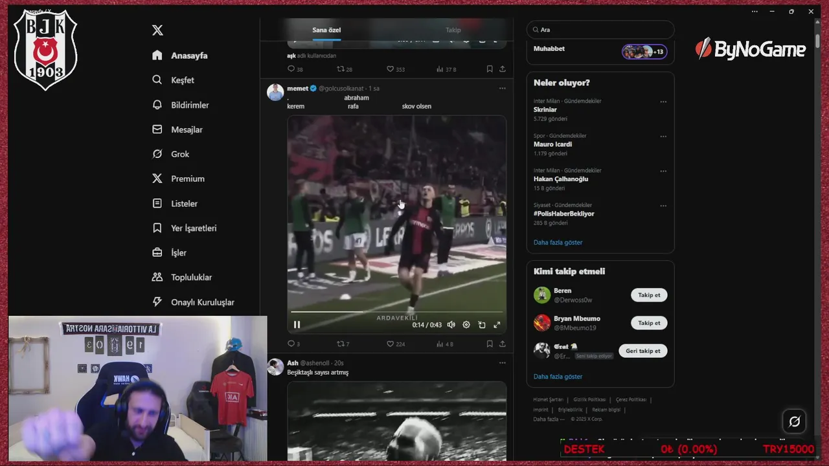Pause the memet video

point(297,325)
